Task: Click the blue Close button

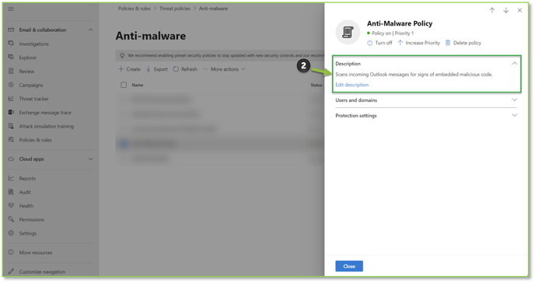Action: point(349,267)
